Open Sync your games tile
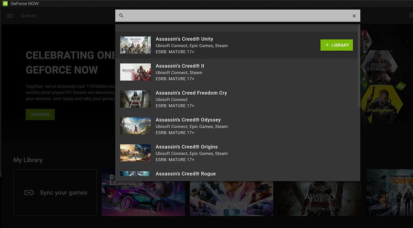The width and height of the screenshot is (413, 228). point(55,193)
